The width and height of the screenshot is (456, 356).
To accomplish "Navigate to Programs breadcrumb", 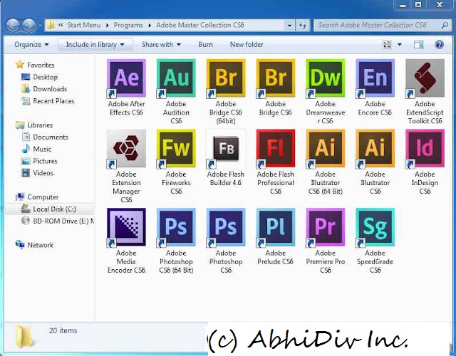I will click(128, 25).
